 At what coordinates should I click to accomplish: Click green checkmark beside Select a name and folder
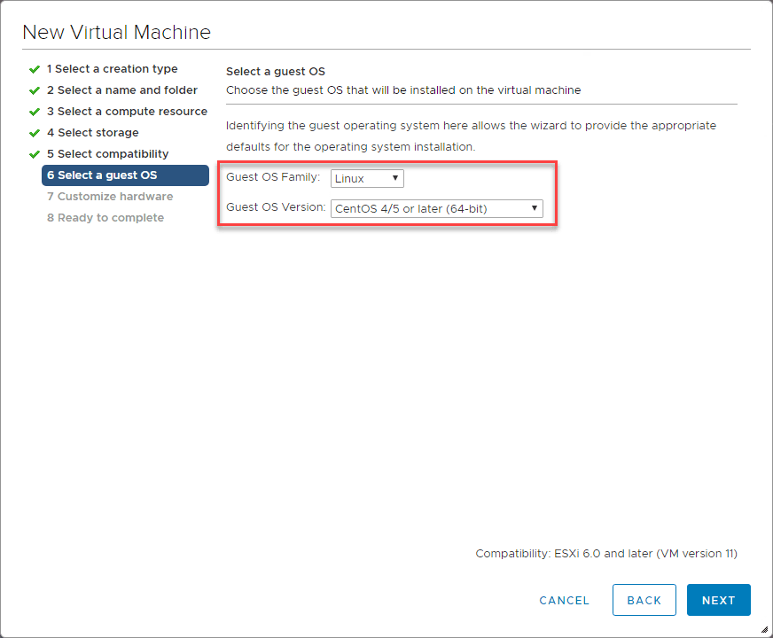34,90
